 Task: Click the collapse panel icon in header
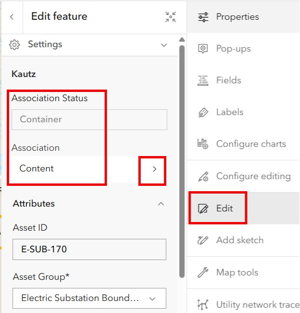click(170, 17)
